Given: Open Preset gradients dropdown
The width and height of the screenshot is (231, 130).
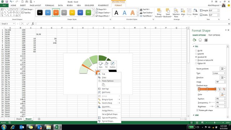Looking at the screenshot, I should [223, 69].
